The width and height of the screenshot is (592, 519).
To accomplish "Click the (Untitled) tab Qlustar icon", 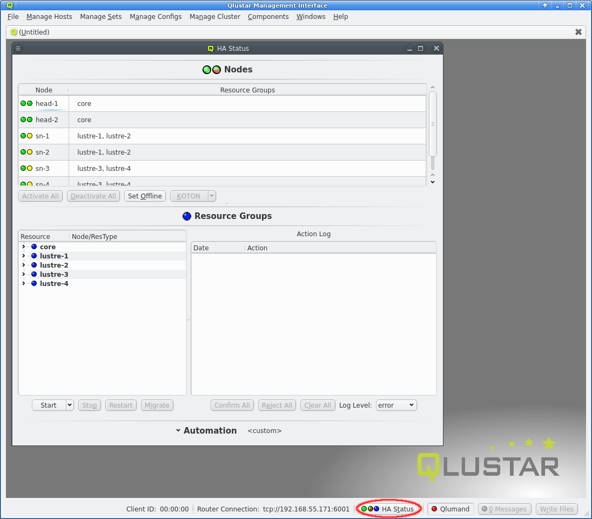I will (14, 32).
